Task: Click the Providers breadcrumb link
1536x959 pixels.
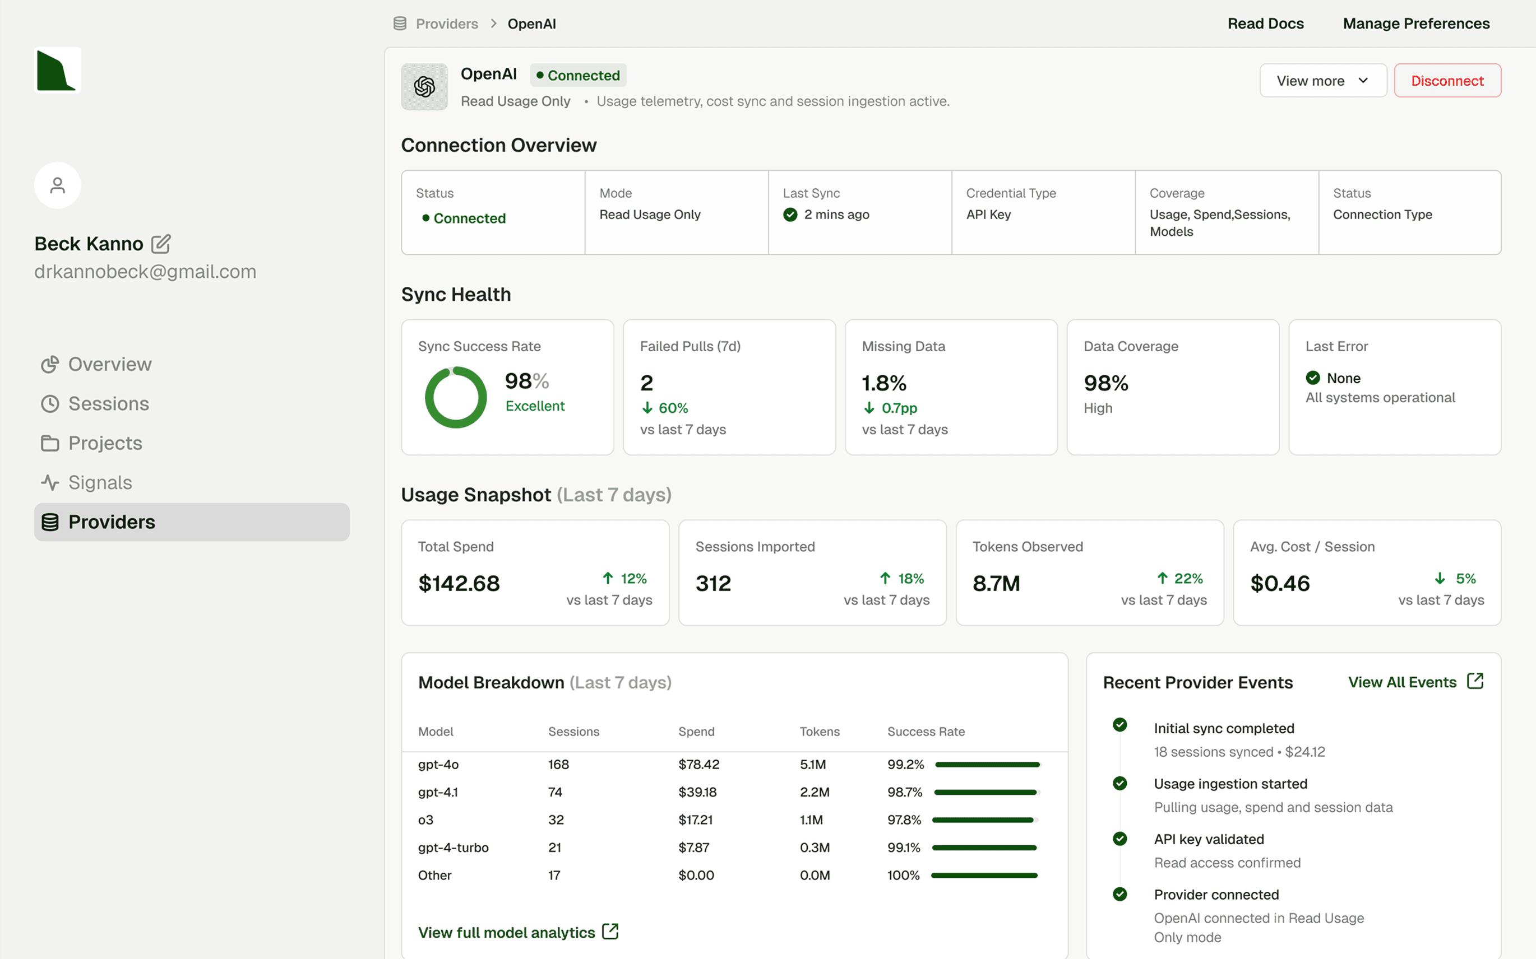Action: 447,24
